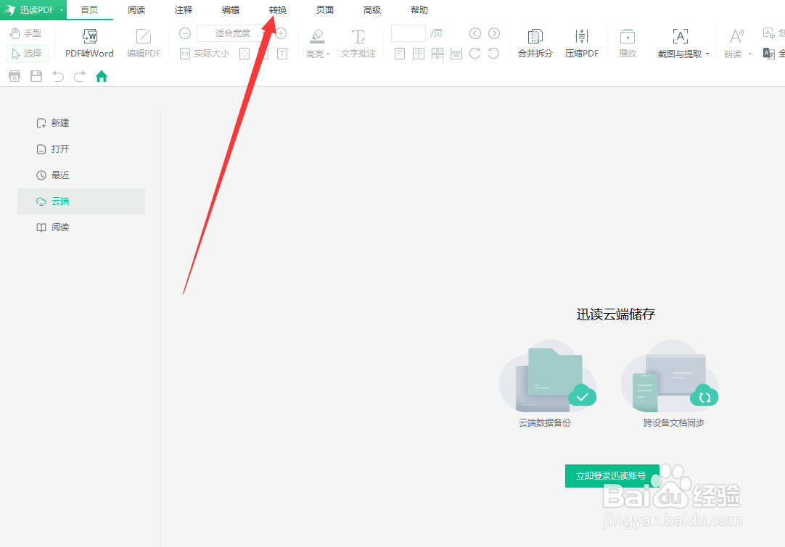Save the file with floppy disk icon

(36, 76)
